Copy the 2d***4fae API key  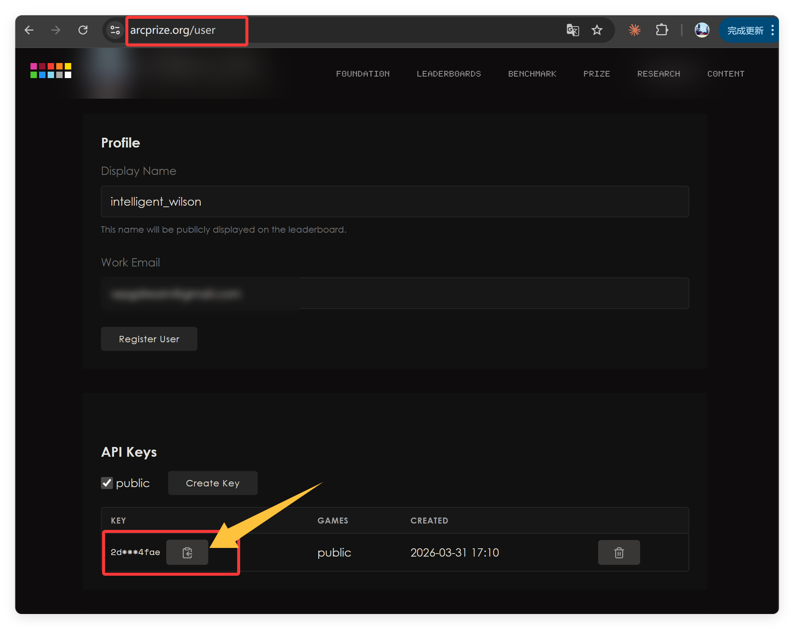(x=187, y=552)
